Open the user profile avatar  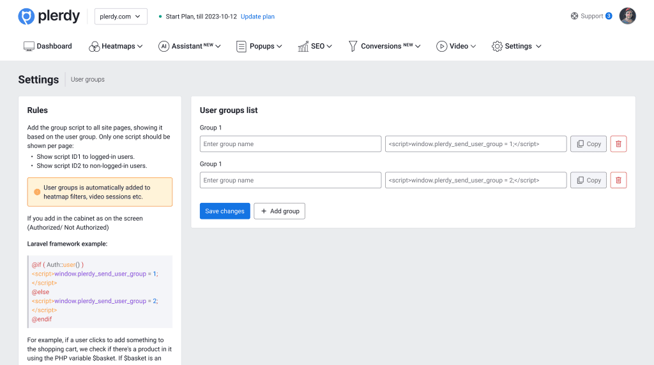pos(627,16)
